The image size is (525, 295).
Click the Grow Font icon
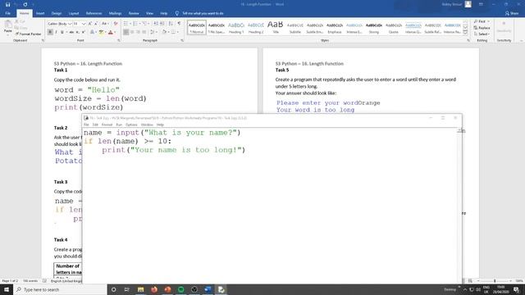click(x=89, y=24)
